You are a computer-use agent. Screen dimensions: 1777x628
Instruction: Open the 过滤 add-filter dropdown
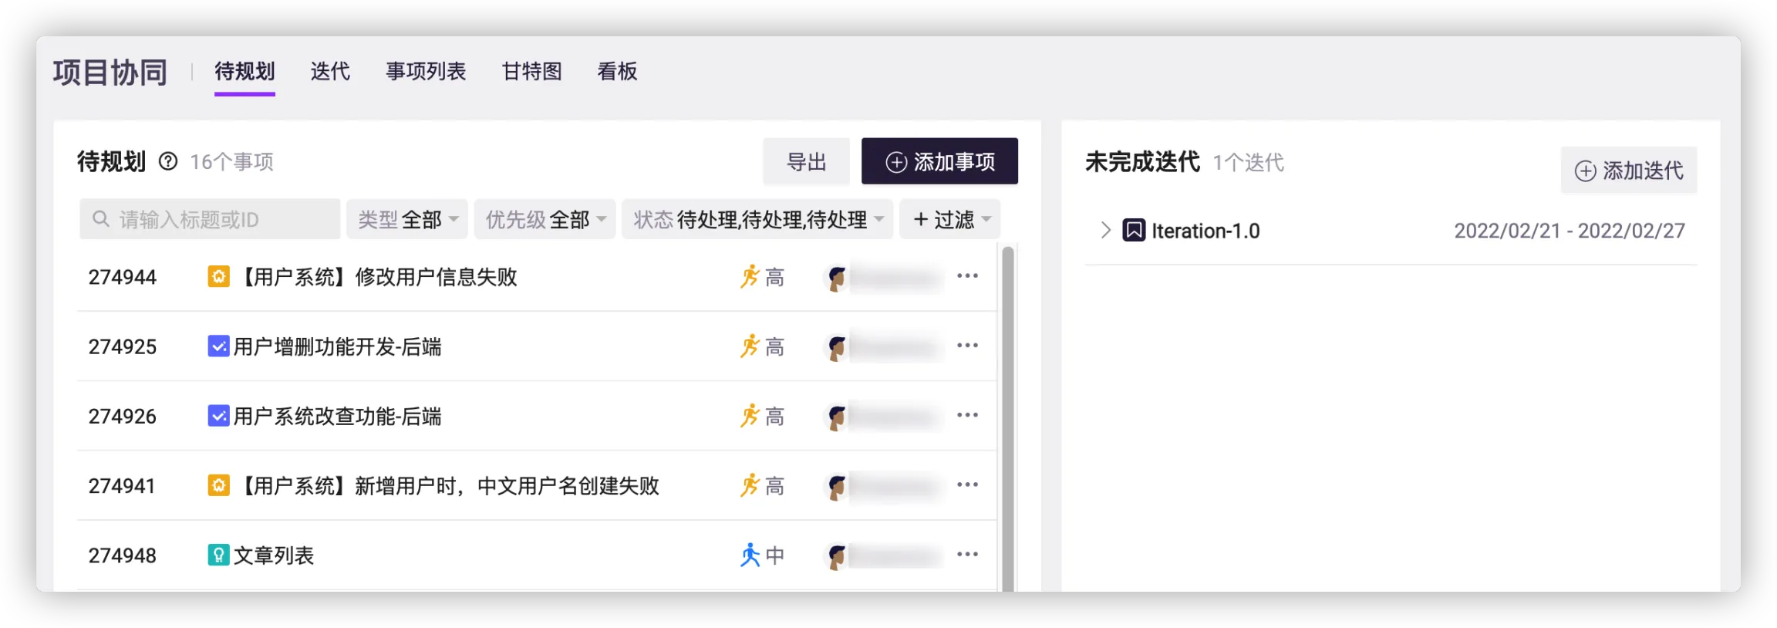(950, 220)
